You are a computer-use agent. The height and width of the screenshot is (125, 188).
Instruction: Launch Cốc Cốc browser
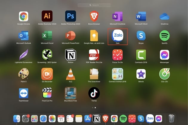coord(164,74)
